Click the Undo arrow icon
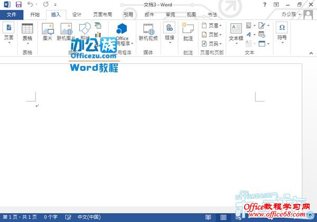 pos(30,5)
